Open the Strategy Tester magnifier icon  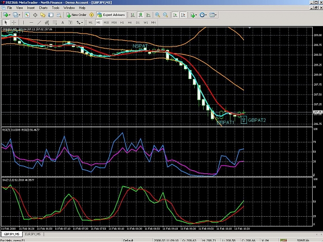pyautogui.click(x=59, y=15)
